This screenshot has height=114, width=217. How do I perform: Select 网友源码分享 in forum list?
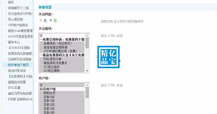[x=62, y=59]
